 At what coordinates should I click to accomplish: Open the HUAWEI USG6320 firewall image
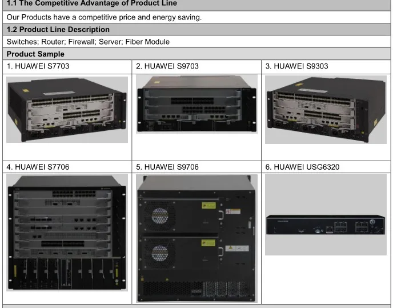326,214
